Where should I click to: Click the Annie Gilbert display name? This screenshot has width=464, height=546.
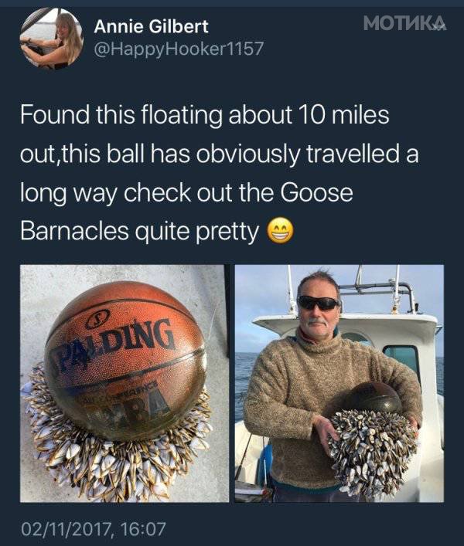(151, 26)
